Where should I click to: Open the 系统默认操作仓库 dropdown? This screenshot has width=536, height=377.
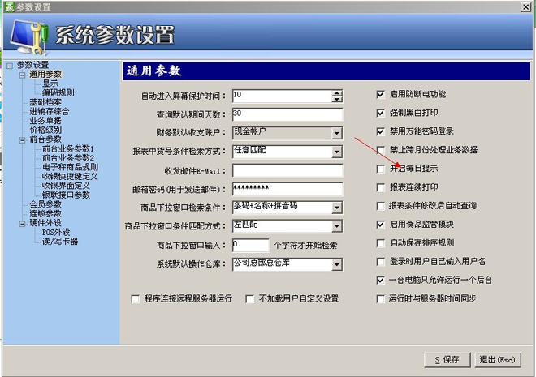pos(337,264)
